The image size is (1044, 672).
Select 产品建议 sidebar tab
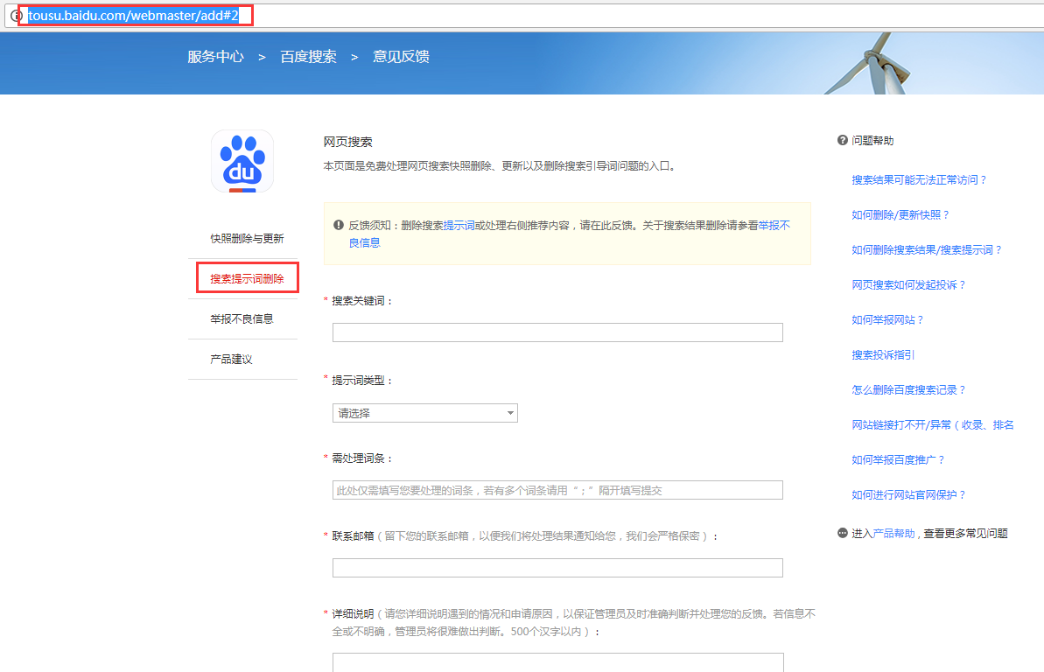point(231,359)
